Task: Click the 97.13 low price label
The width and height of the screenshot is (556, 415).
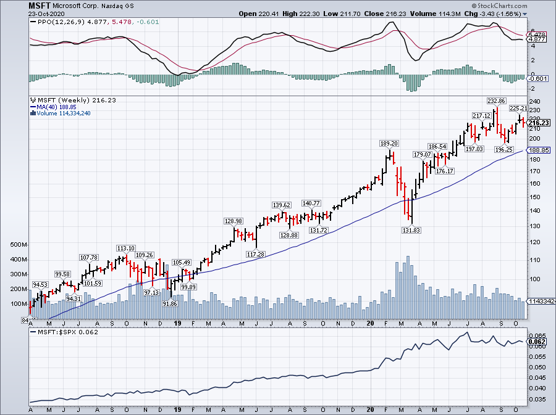Action: (x=151, y=293)
